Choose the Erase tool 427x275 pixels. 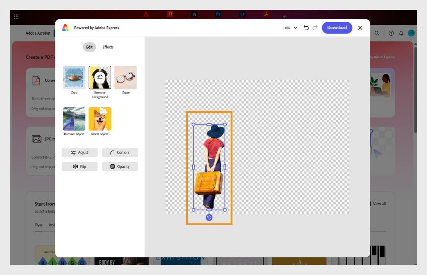125,77
